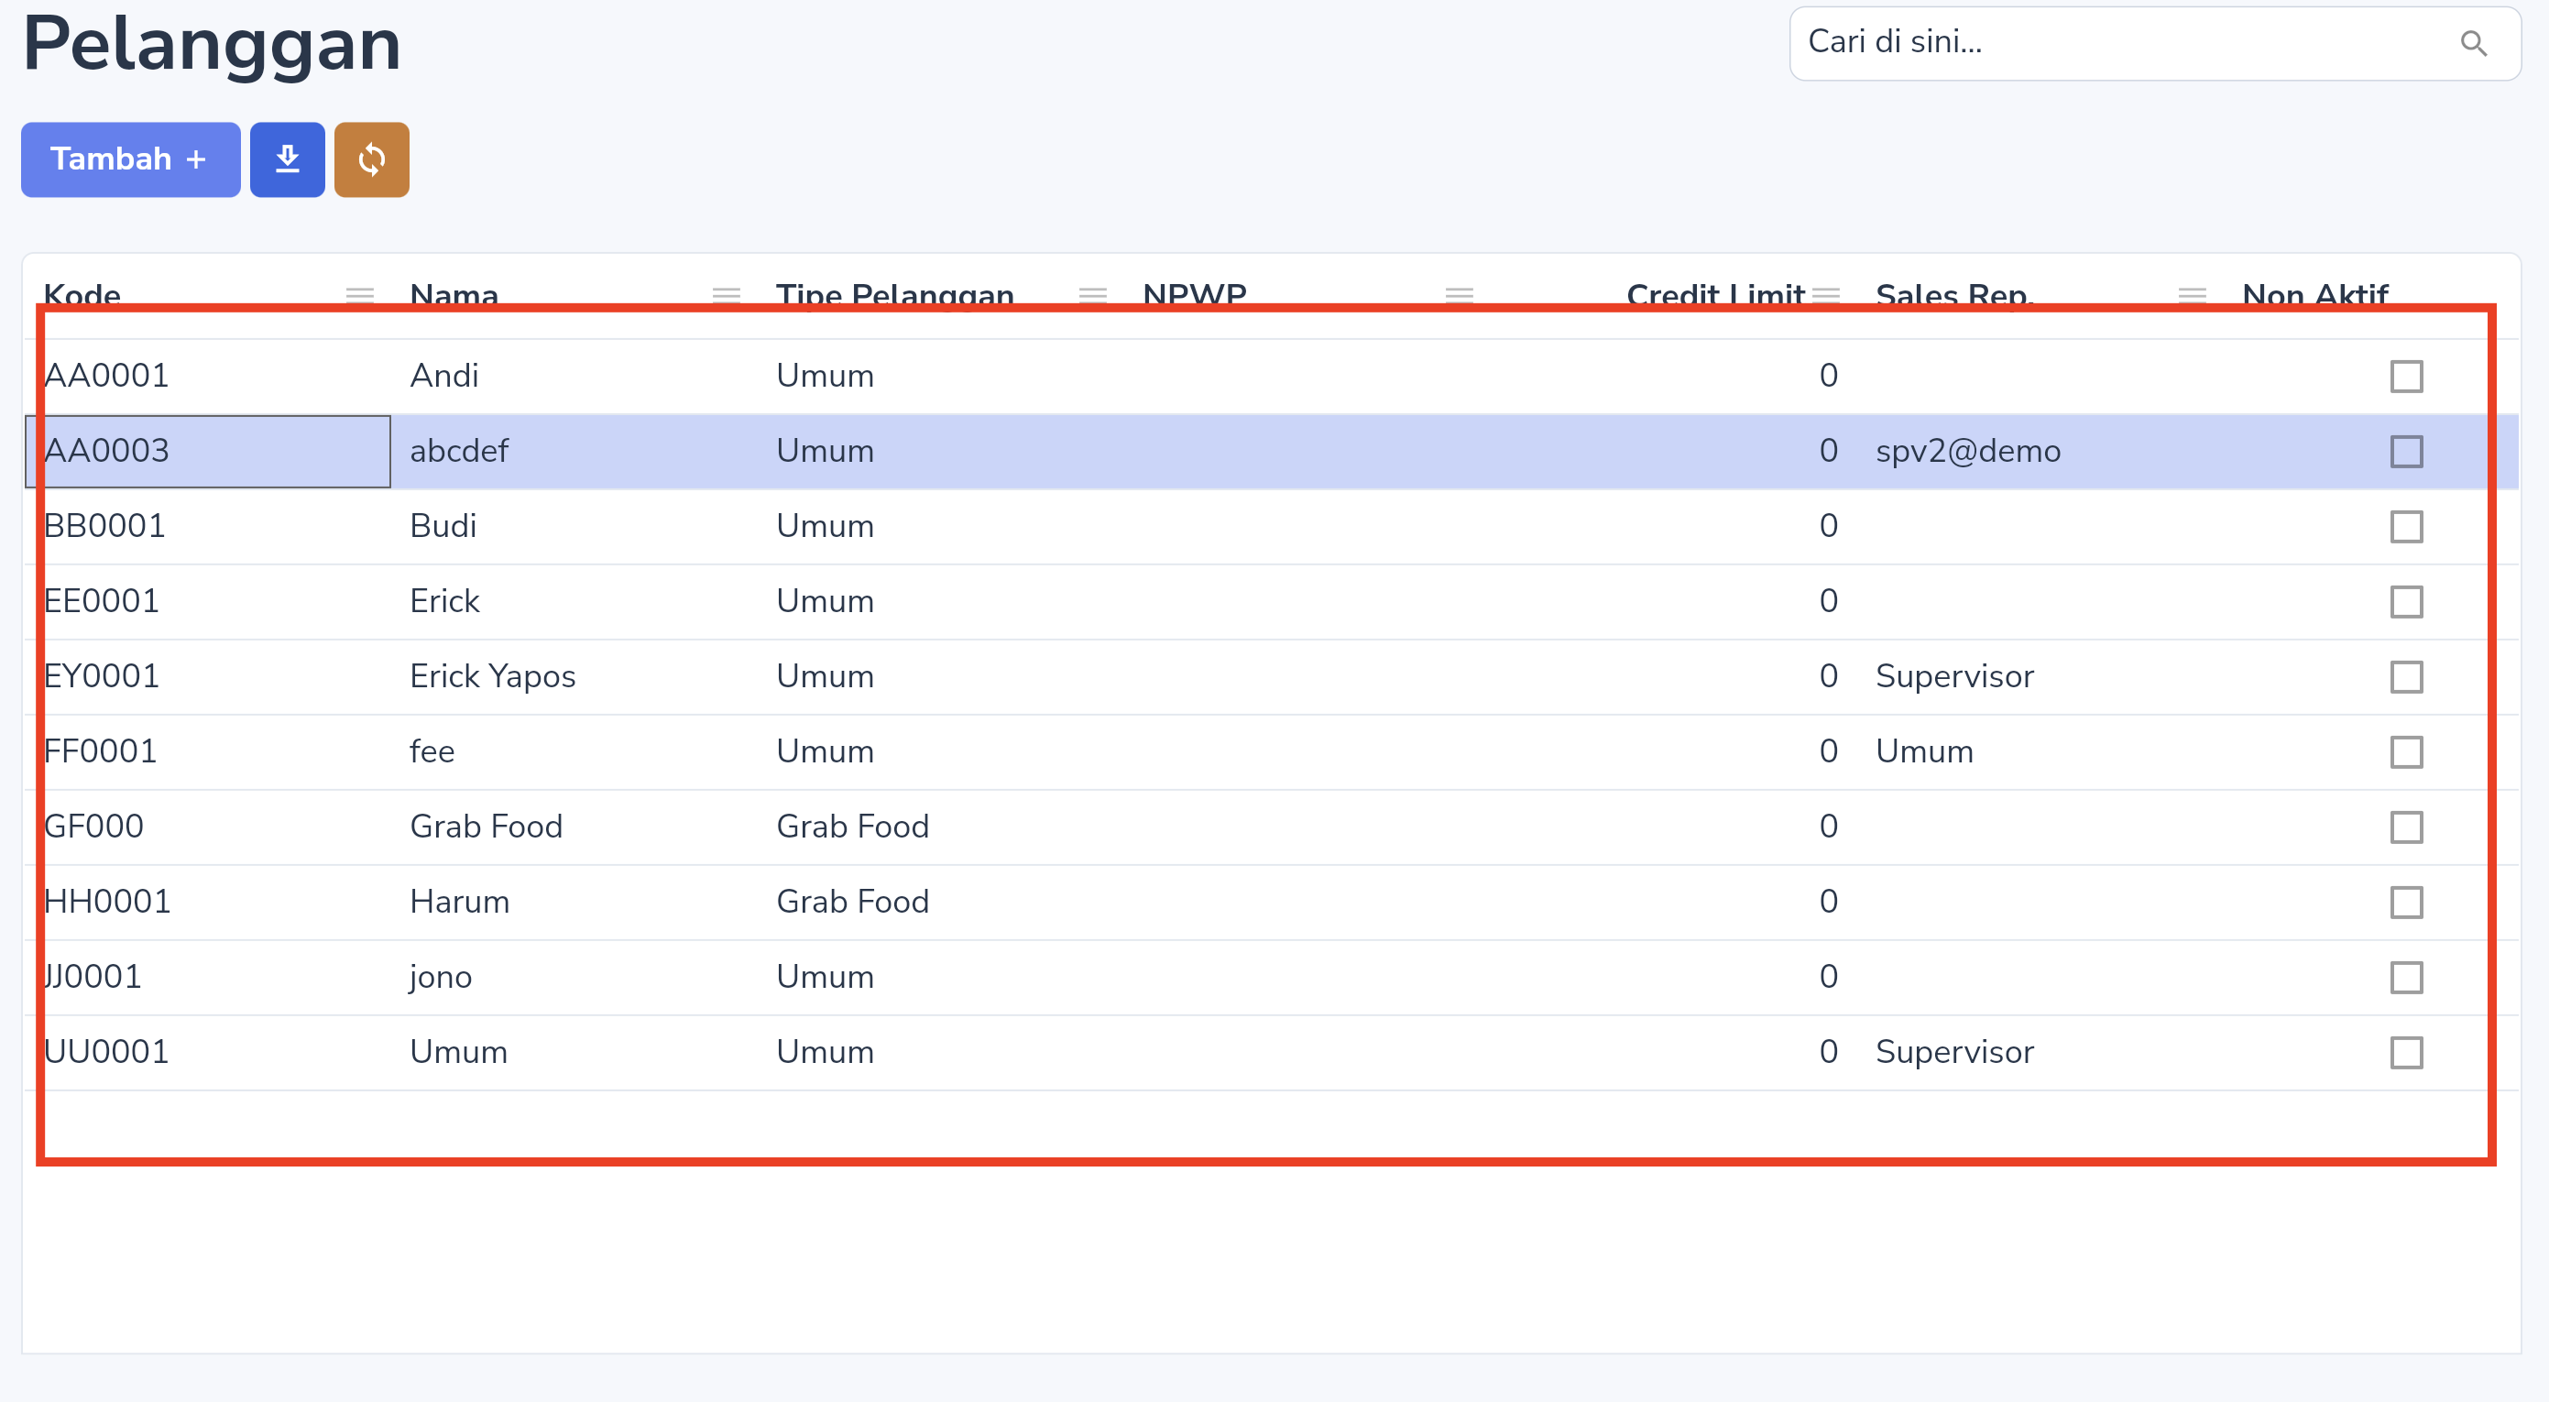Select the FF0001 fee row
Viewport: 2549px width, 1402px height.
click(x=1272, y=752)
